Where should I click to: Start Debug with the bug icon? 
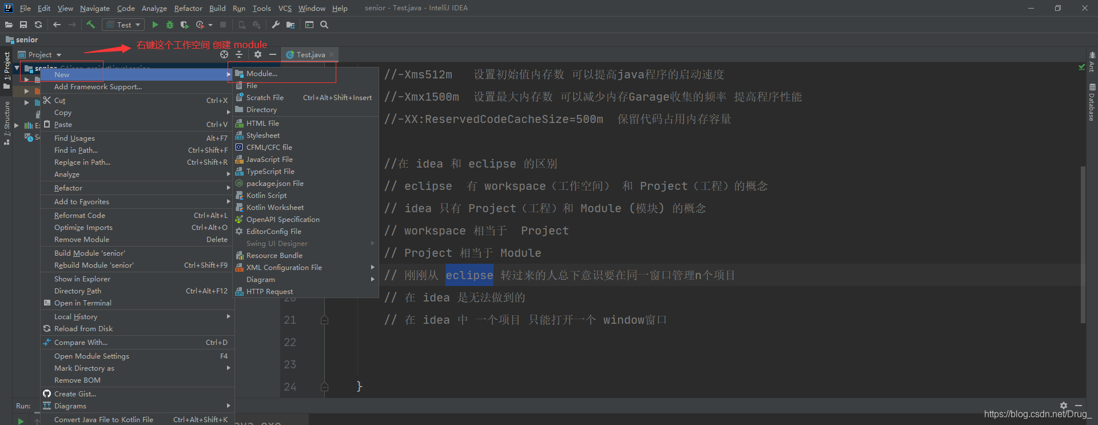tap(170, 25)
